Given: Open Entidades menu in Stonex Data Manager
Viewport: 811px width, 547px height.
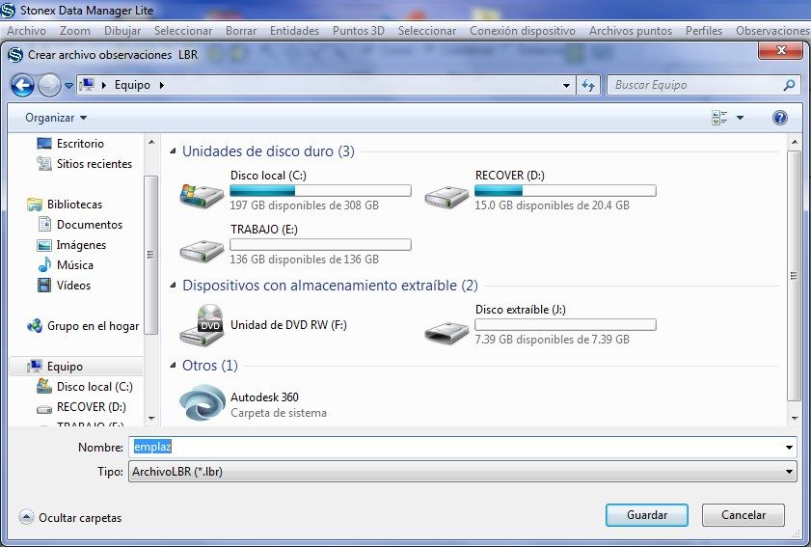Looking at the screenshot, I should coord(294,31).
